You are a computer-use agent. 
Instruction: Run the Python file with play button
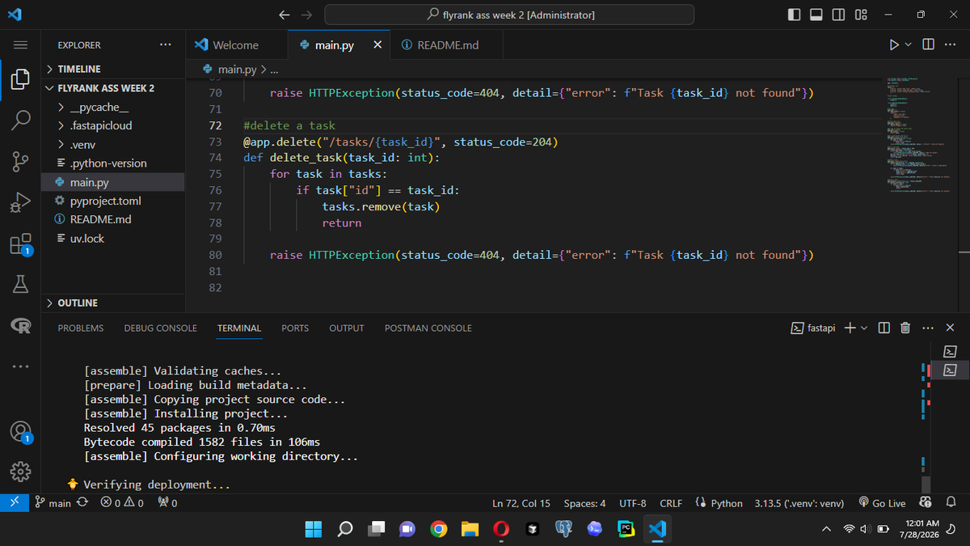click(x=894, y=44)
